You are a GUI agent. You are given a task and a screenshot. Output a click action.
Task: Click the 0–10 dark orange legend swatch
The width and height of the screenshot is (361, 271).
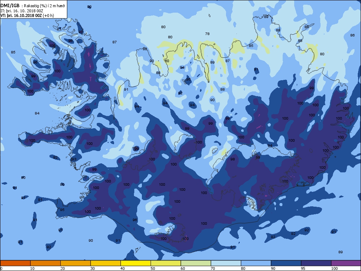tap(15, 263)
